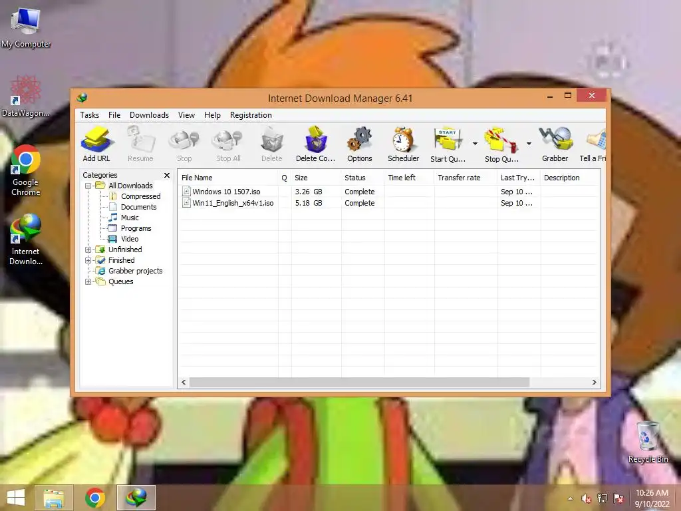Sort by Q column header
This screenshot has height=511, width=681.
285,178
